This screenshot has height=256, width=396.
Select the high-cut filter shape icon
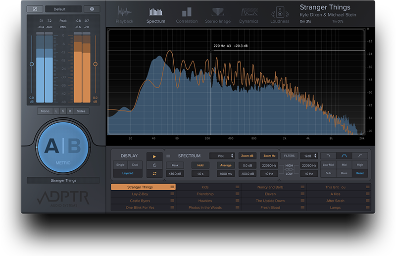(328, 156)
